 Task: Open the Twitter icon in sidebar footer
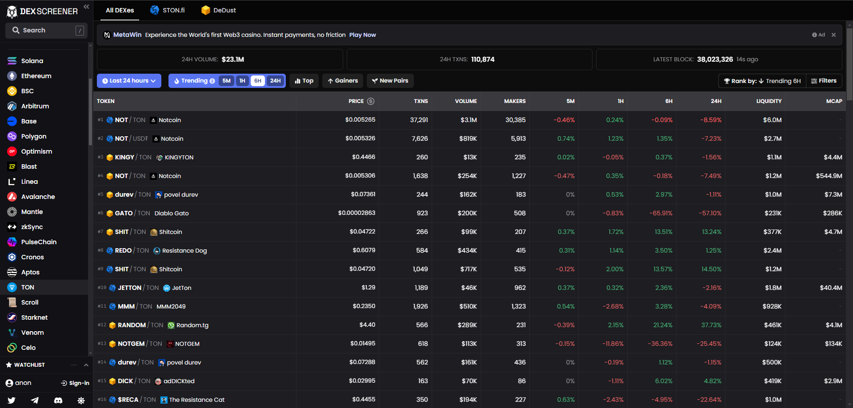point(12,400)
